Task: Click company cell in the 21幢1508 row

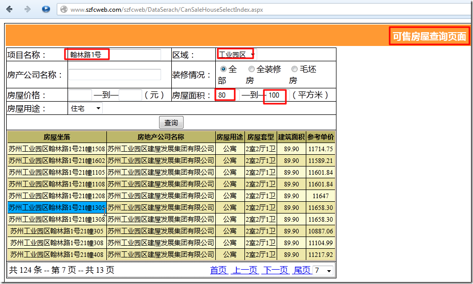Action: click(161, 149)
